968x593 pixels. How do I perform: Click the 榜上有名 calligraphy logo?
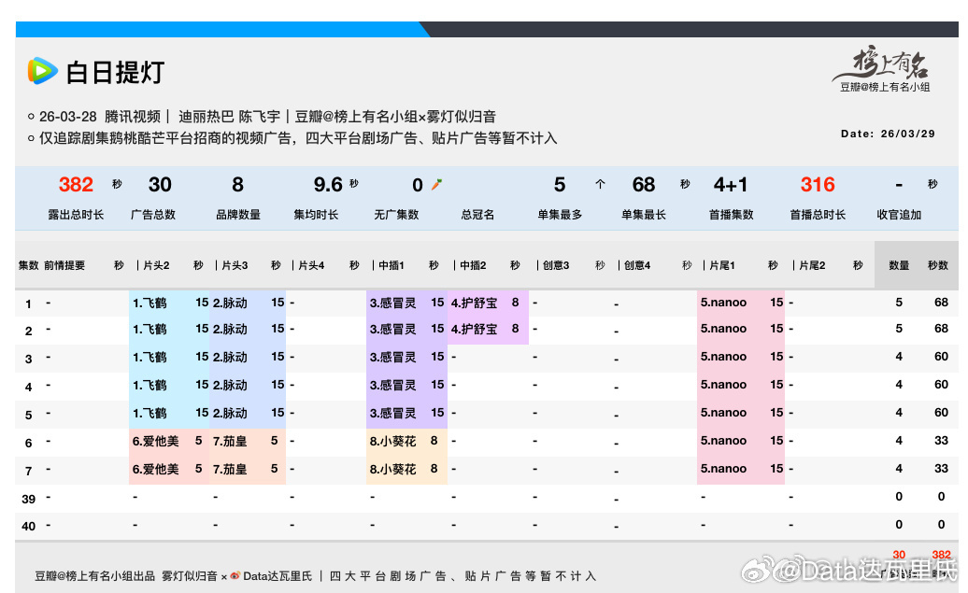[x=883, y=63]
